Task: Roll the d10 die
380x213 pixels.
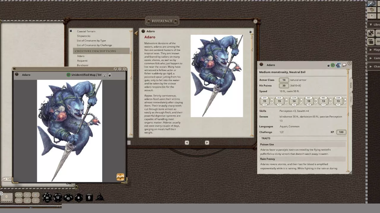Action: click(x=68, y=198)
